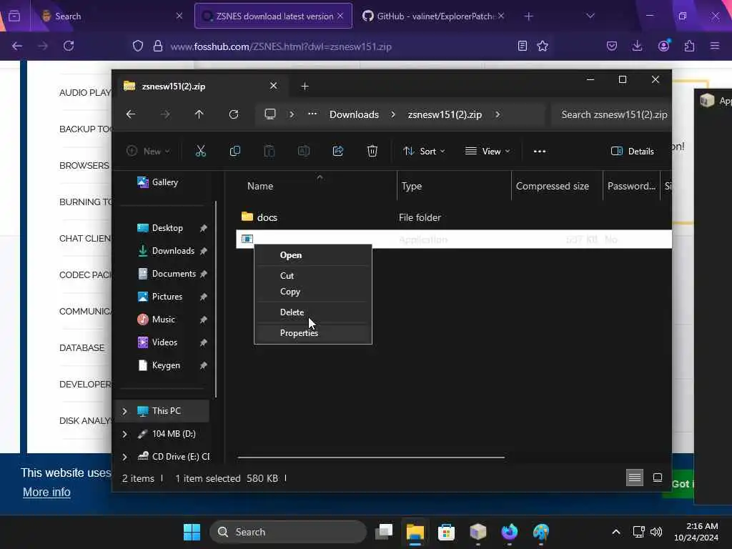This screenshot has height=549, width=732.
Task: Choose Properties in the context menu
Action: (x=313, y=333)
